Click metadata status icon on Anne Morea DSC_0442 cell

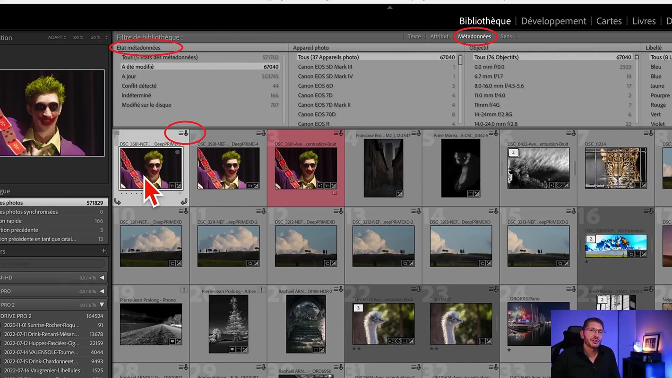click(493, 134)
